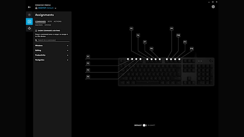
Task: Toggle the Default / G-Shift switch
Action: click(x=145, y=125)
